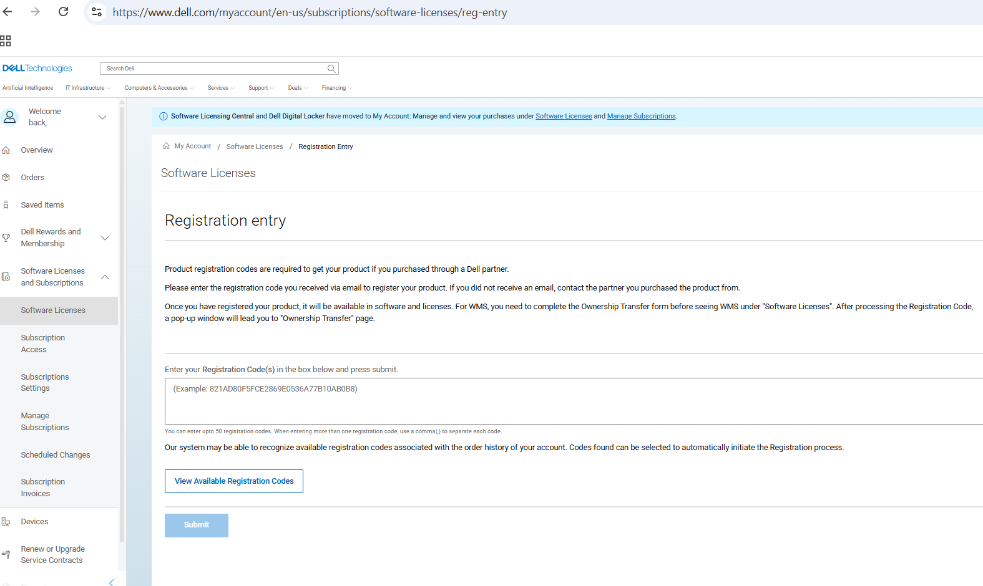983x586 pixels.
Task: Open Subscription Invoices in sidebar
Action: [43, 488]
